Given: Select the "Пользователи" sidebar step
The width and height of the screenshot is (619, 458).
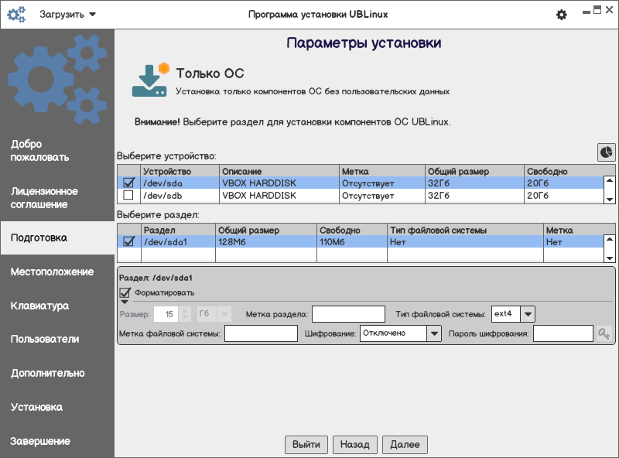Looking at the screenshot, I should point(45,339).
